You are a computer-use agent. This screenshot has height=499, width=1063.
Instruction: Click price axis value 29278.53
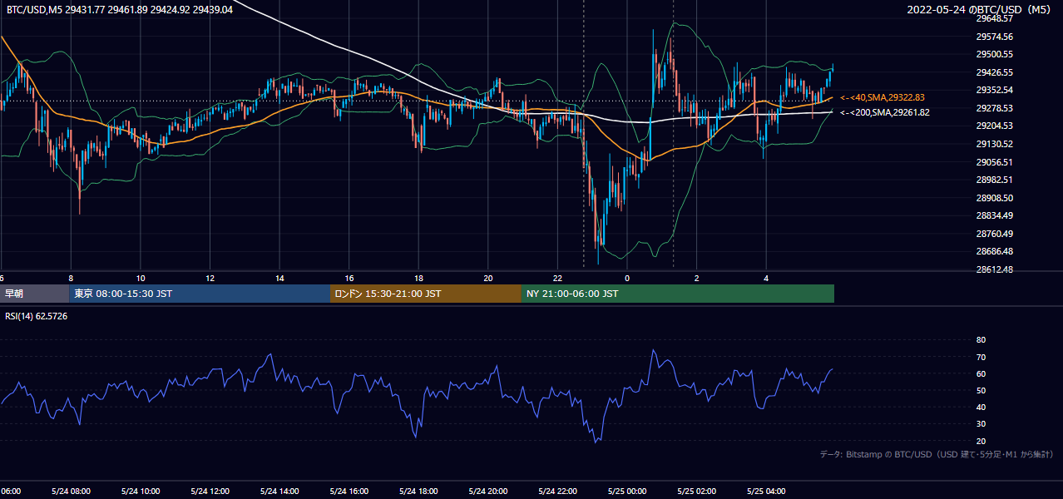994,108
